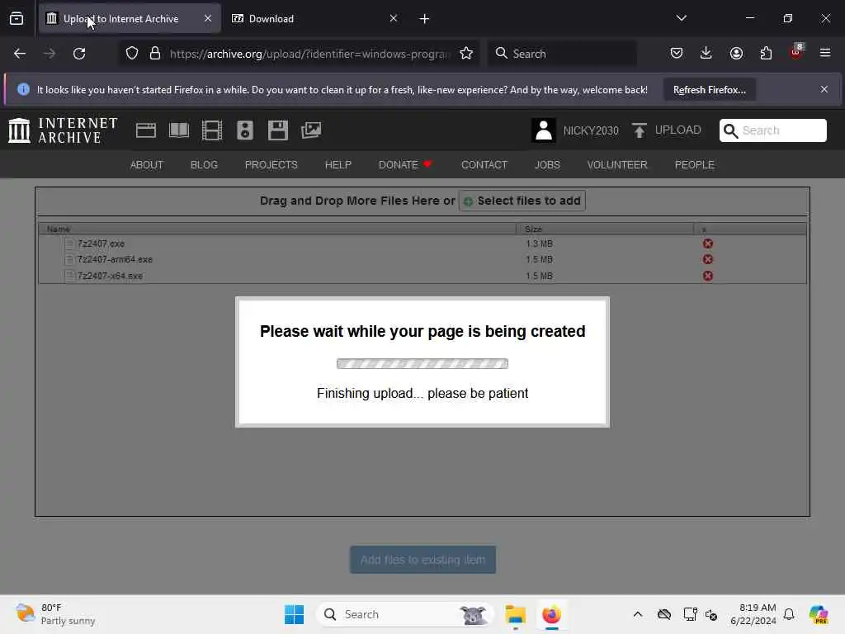This screenshot has width=845, height=634.
Task: Open the site security padlock icon
Action: coord(155,54)
